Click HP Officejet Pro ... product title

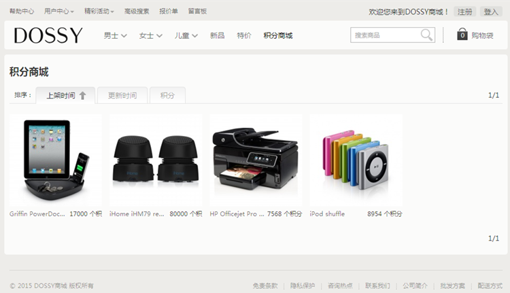click(237, 214)
